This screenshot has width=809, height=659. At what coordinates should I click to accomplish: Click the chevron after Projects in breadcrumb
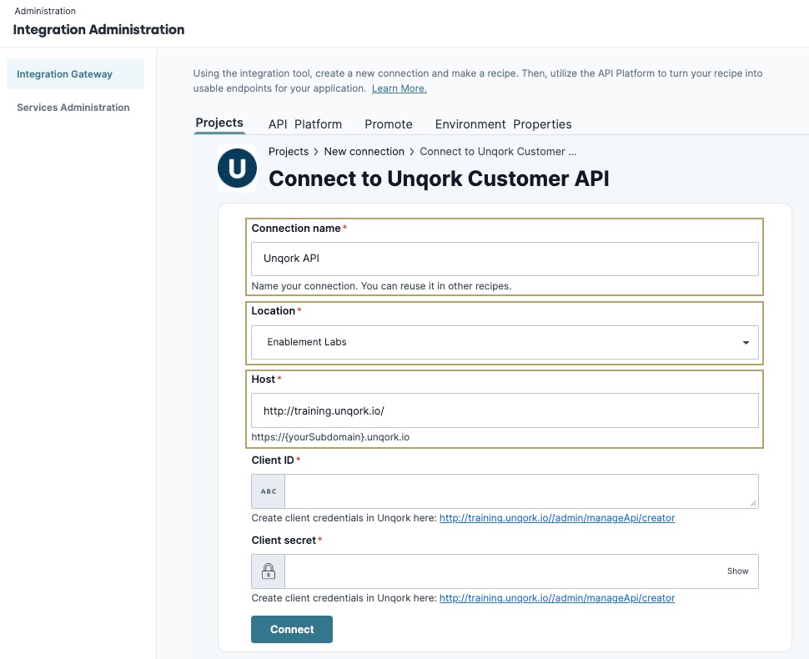(316, 152)
